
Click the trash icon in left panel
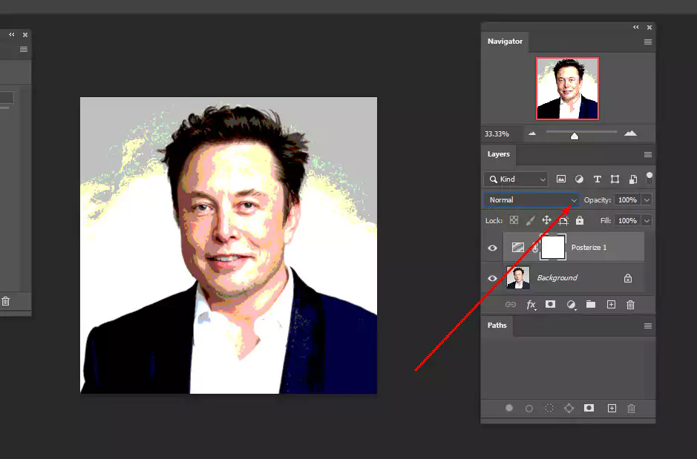pyautogui.click(x=5, y=301)
